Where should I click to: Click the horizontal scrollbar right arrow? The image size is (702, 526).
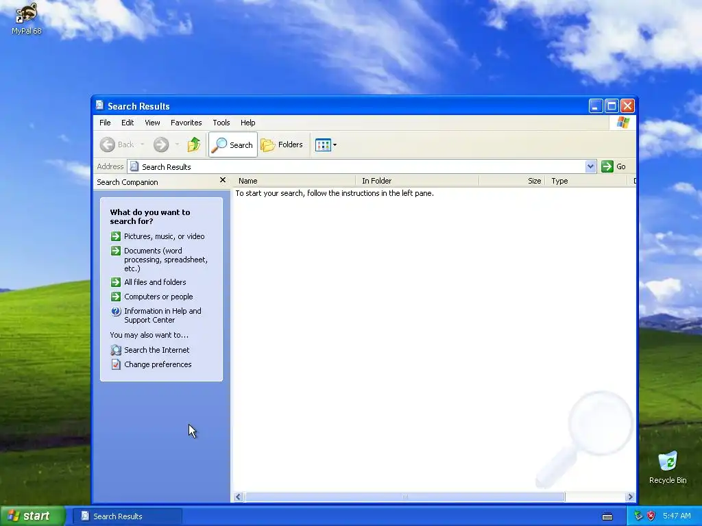pos(630,497)
